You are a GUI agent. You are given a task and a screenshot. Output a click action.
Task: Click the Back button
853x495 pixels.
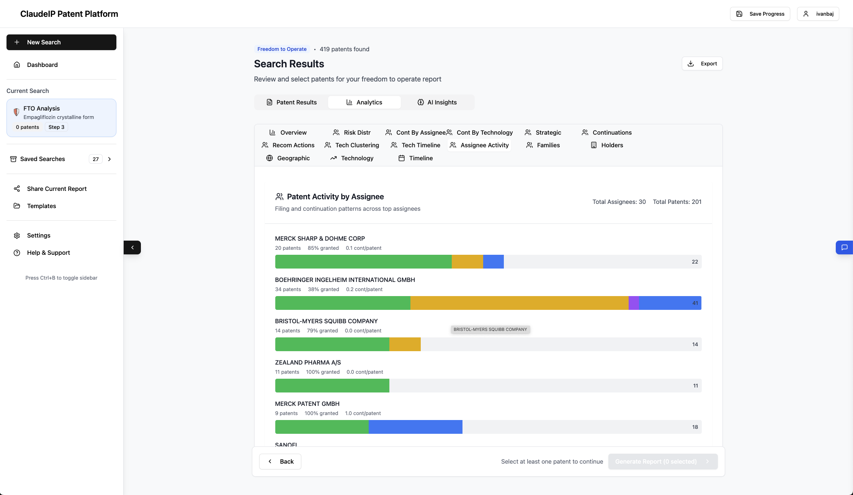tap(280, 461)
